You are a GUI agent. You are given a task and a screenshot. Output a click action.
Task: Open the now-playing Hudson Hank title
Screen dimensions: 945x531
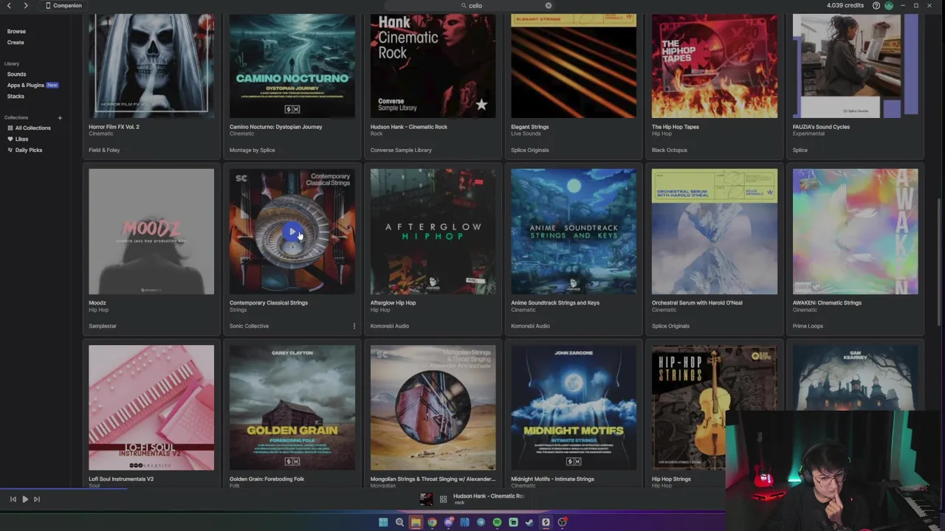(x=489, y=496)
